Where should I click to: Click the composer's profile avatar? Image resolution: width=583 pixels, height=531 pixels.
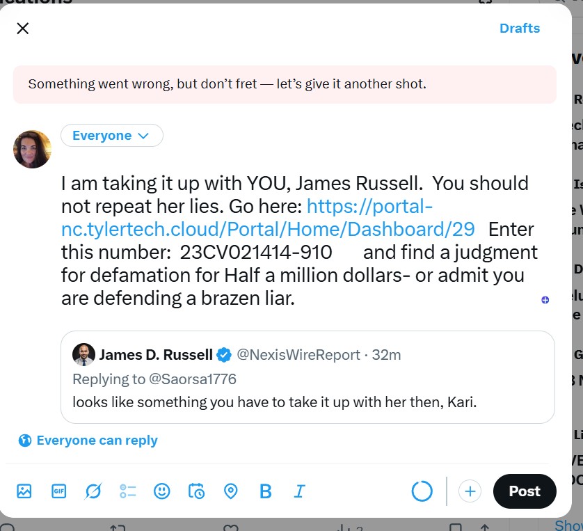pos(33,150)
